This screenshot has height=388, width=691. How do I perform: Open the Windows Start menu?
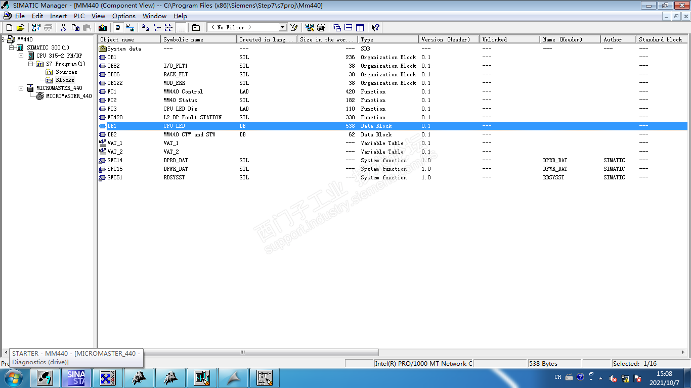[x=13, y=378]
